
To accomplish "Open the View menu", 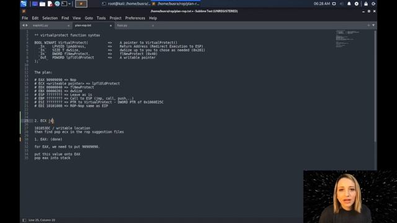I will pyautogui.click(x=76, y=18).
